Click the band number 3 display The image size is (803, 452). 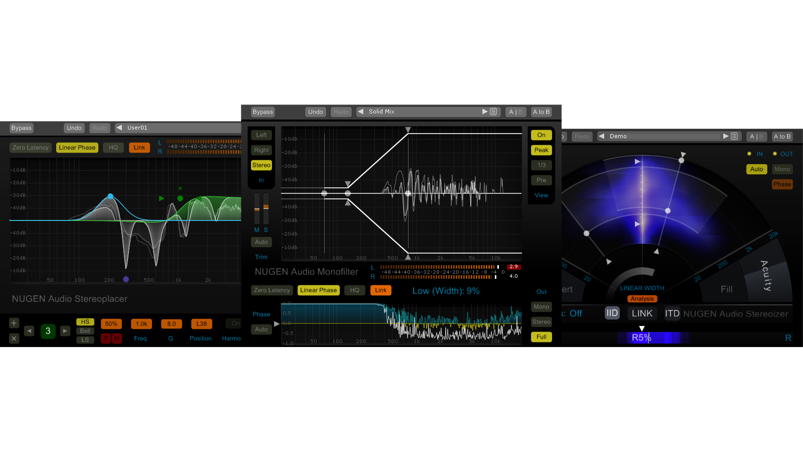[x=48, y=331]
